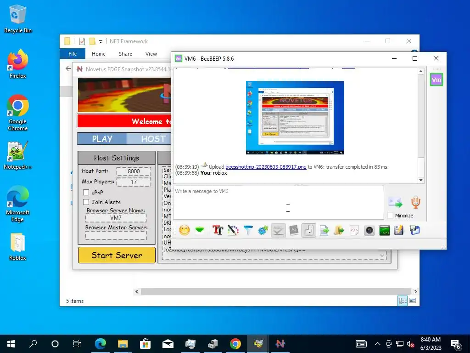Open the emoticons smiley picker in BeeBEEP
This screenshot has height=353, width=470.
pyautogui.click(x=185, y=230)
